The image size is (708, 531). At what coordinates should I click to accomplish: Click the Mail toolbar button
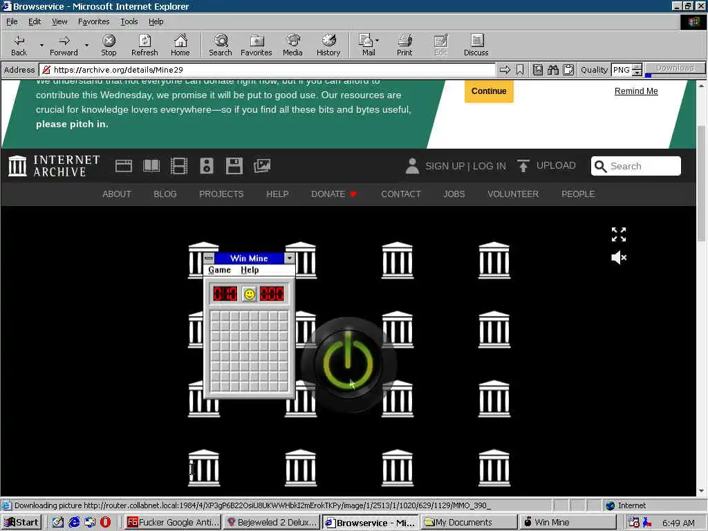pos(366,45)
